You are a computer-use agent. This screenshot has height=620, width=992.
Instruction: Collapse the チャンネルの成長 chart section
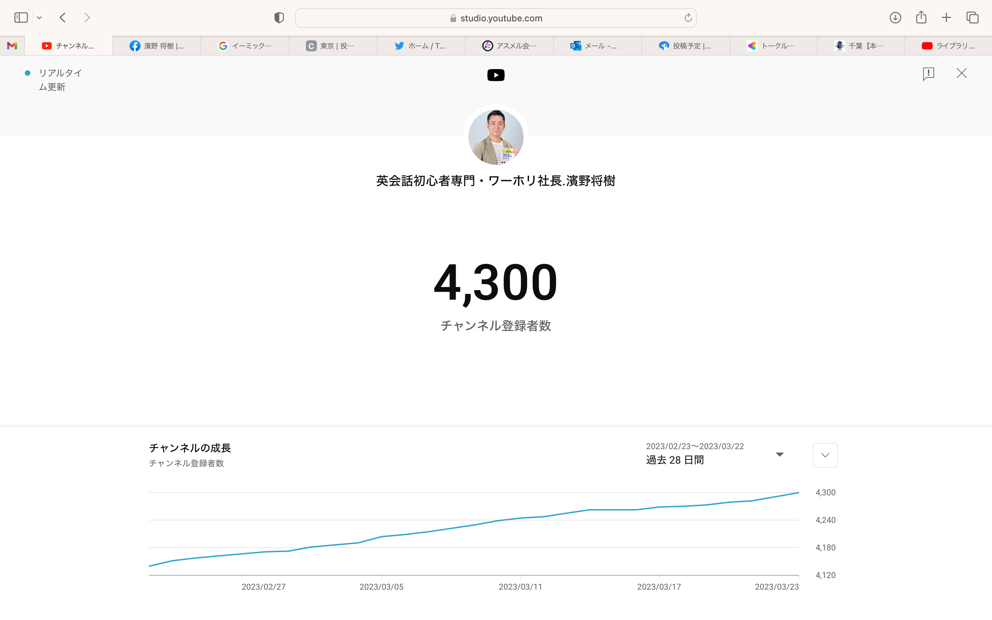[825, 455]
